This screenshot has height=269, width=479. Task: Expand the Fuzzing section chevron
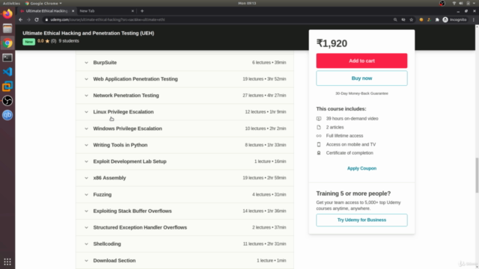coord(87,194)
